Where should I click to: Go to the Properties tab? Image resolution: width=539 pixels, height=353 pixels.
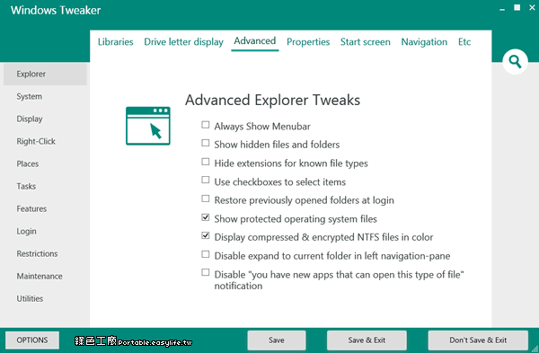pyautogui.click(x=308, y=42)
